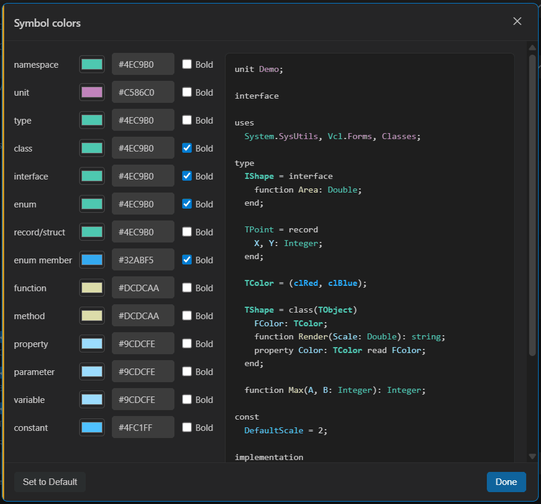Edit the method hex value field

(x=143, y=315)
